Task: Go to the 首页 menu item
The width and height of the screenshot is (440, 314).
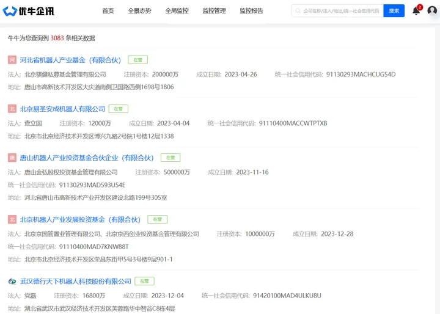Action: point(108,11)
